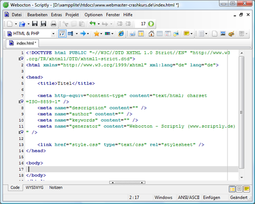Click the clipboard paste icon
The image size is (255, 204).
pos(82,24)
